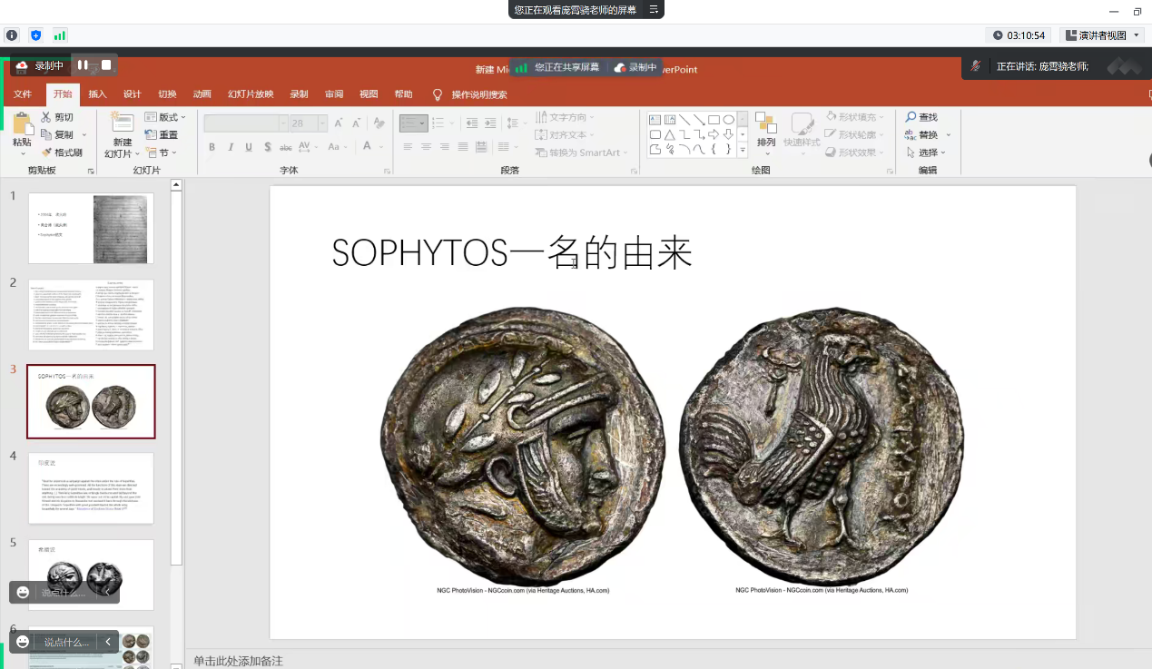
Task: Open the Insert (插入) ribbon tab
Action: pos(97,94)
